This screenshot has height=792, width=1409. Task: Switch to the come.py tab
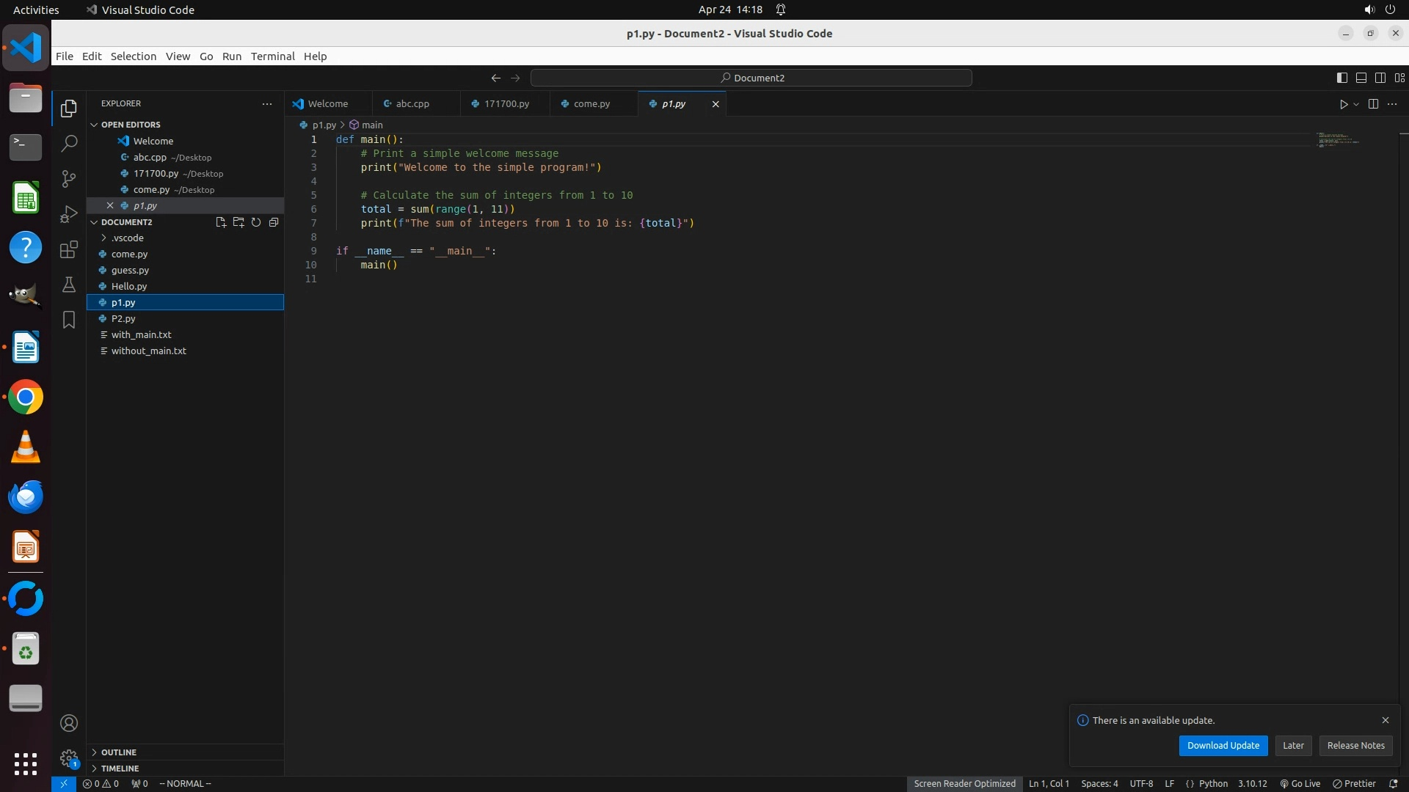591,104
